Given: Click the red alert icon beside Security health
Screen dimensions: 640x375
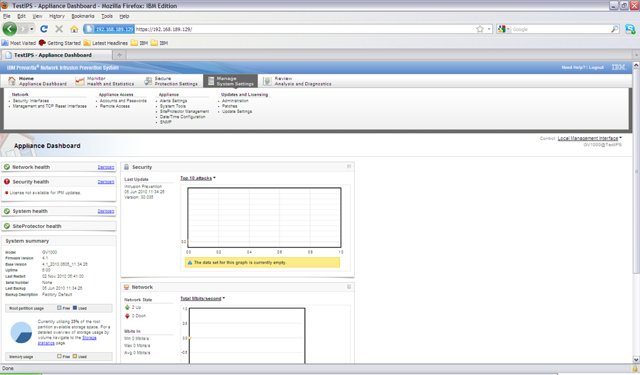Looking at the screenshot, I should [7, 182].
